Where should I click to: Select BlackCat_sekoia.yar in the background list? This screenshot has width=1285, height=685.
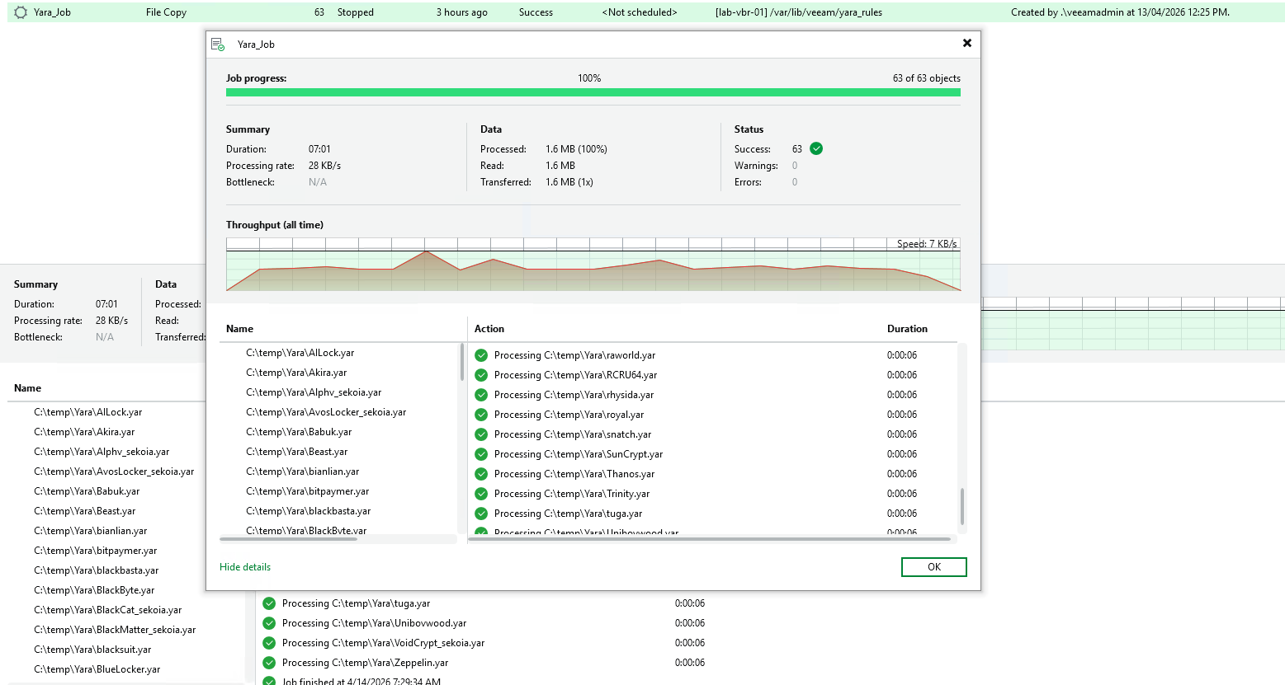pos(107,610)
